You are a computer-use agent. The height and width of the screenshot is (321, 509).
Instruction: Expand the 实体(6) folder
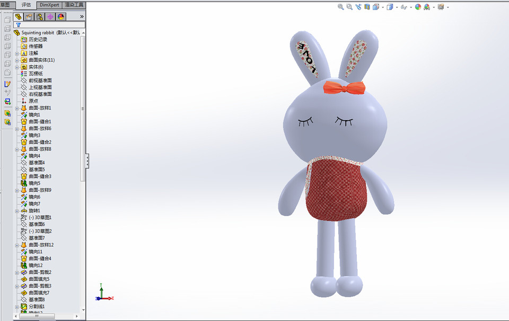(x=16, y=67)
